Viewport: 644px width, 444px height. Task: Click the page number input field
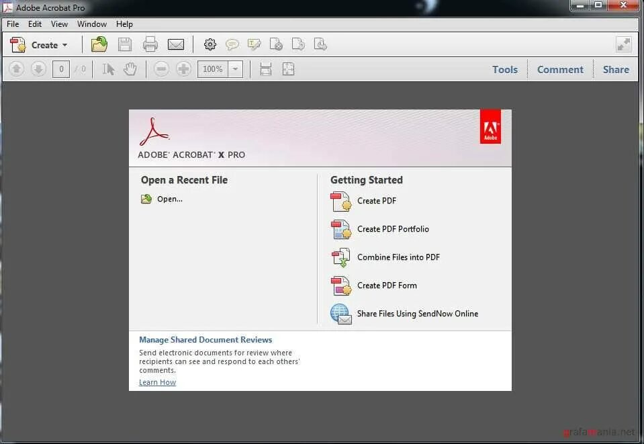61,69
